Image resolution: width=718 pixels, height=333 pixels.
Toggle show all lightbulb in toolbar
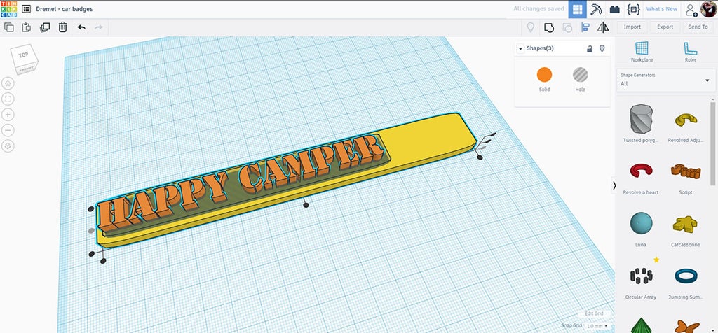(531, 27)
